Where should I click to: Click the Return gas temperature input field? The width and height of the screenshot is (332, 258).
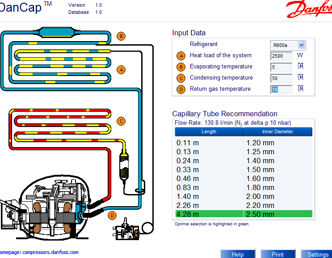pyautogui.click(x=281, y=89)
